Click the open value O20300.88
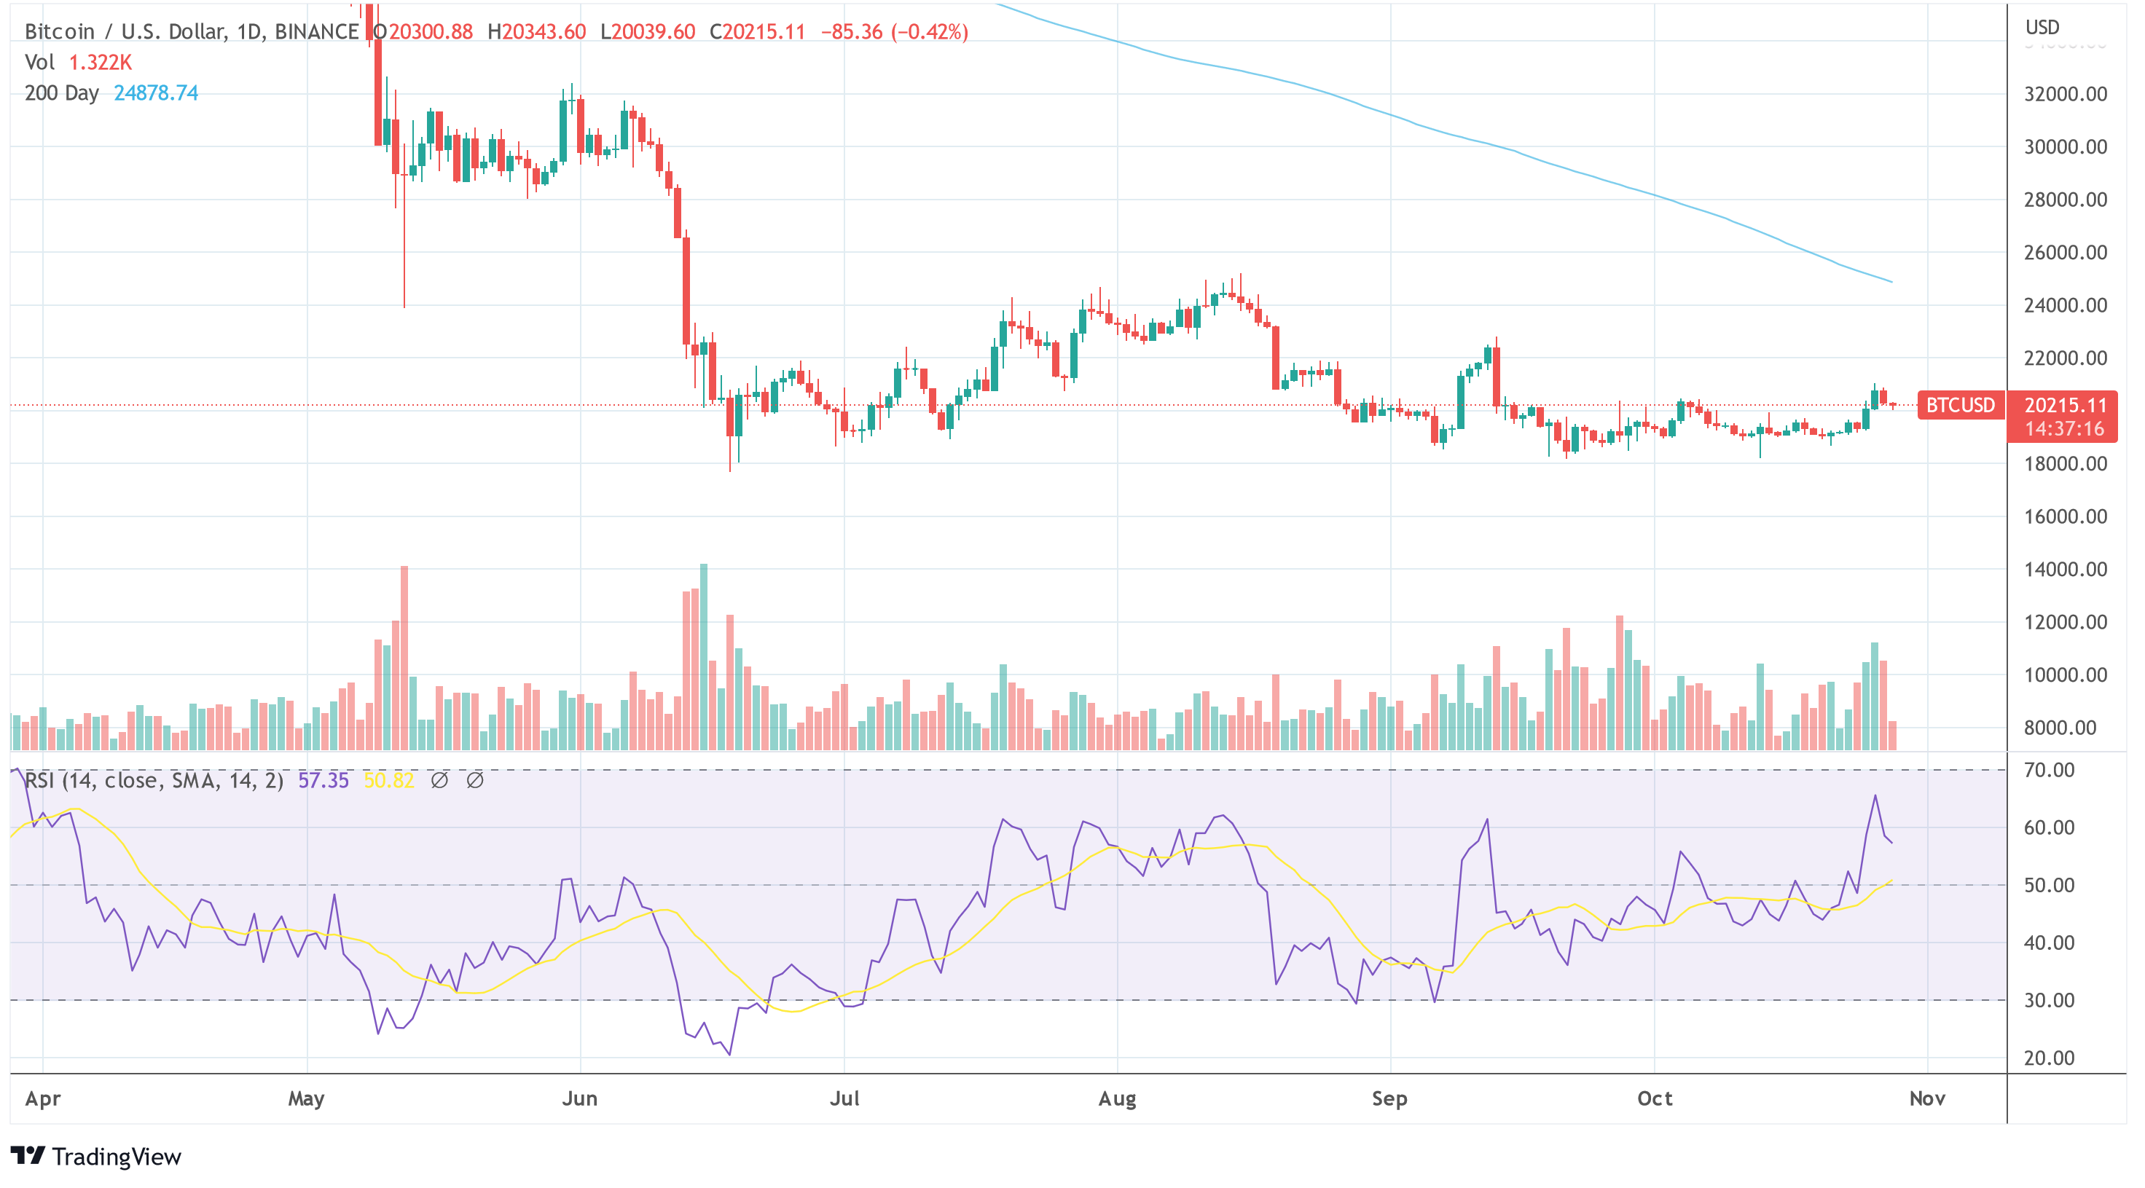 (423, 31)
